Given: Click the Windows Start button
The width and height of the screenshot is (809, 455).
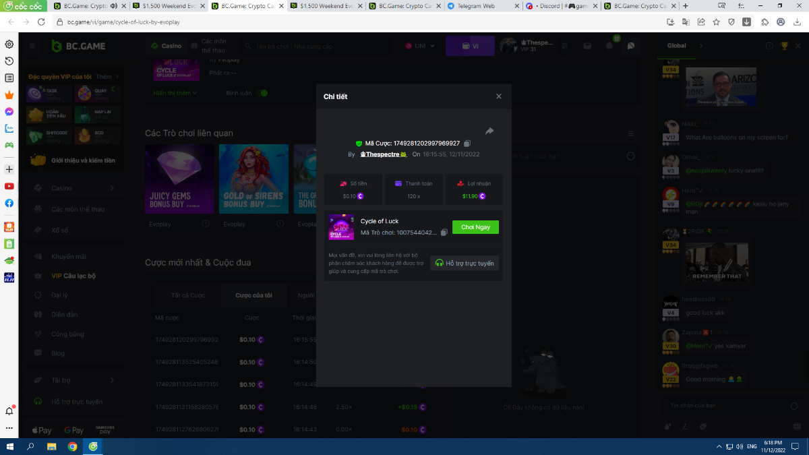Looking at the screenshot, I should click(9, 446).
